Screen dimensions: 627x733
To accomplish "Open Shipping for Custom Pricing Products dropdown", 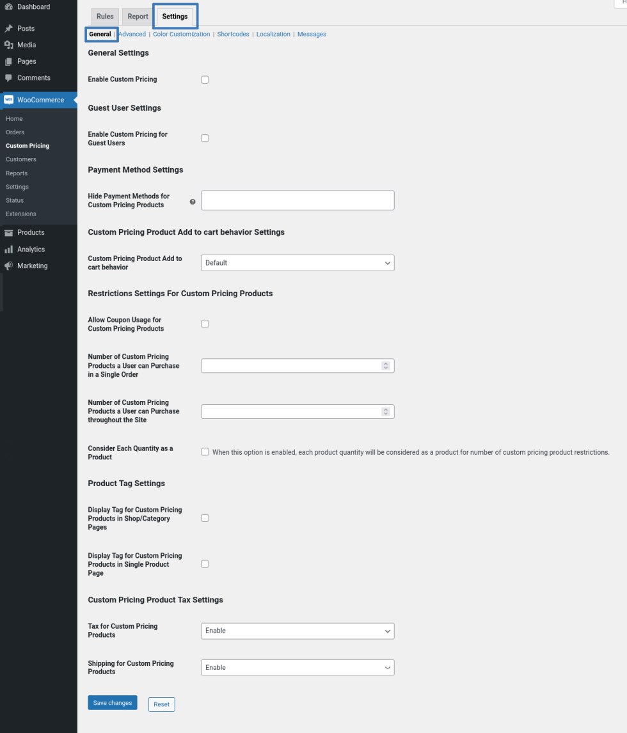I will 298,668.
